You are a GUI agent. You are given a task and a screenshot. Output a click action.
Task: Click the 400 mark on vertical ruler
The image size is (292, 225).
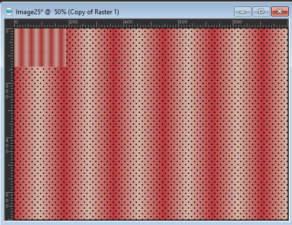point(7,146)
